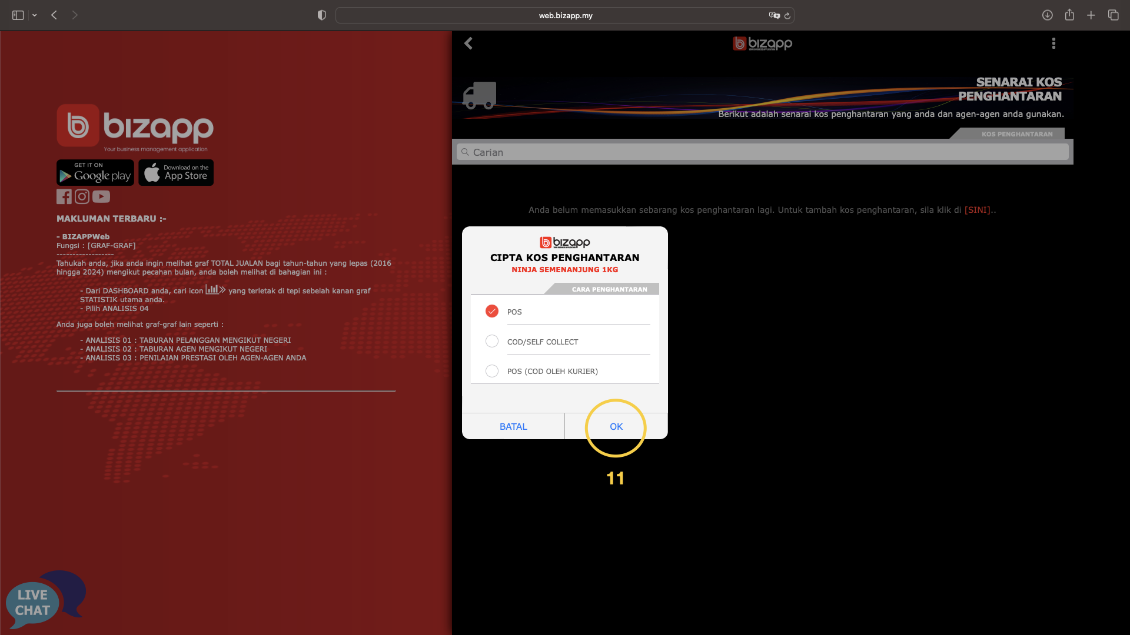Reload the page with refresh icon
The height and width of the screenshot is (635, 1130).
pos(787,16)
